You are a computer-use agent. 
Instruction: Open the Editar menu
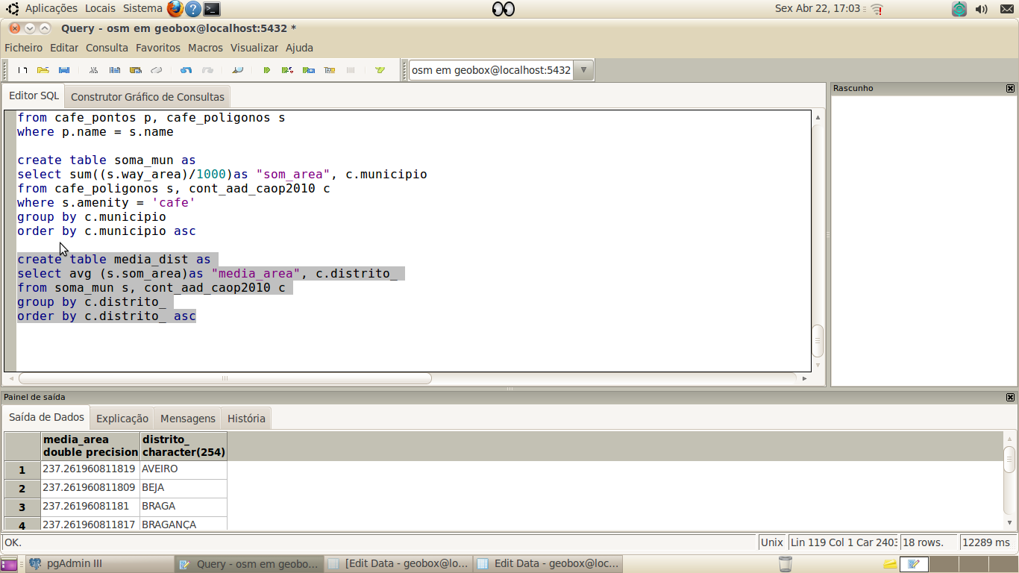pyautogui.click(x=64, y=48)
